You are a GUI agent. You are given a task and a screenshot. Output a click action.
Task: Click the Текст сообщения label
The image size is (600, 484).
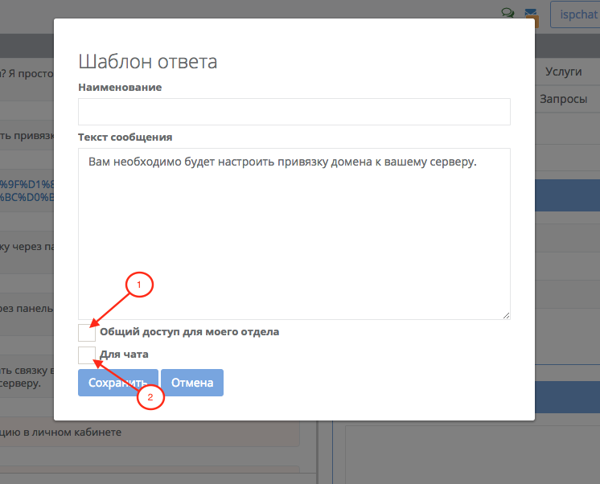coord(125,137)
